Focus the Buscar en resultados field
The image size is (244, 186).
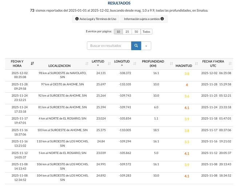click(x=109, y=46)
